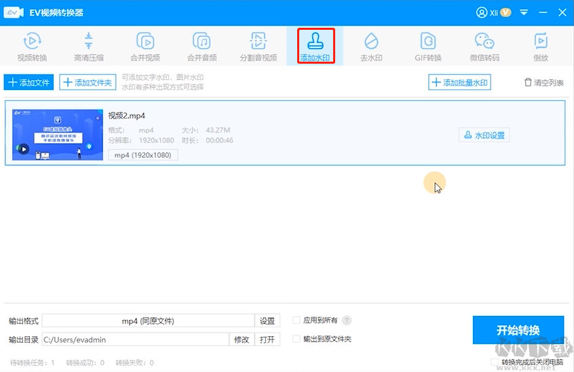The width and height of the screenshot is (574, 372).
Task: Open the title bar dropdown menu arrow
Action: (x=524, y=13)
